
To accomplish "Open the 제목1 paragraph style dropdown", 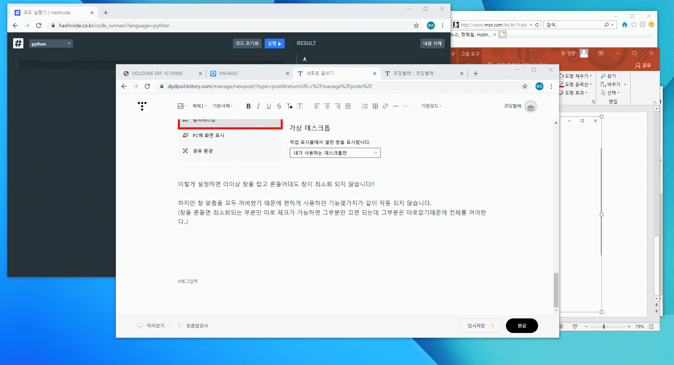I will tap(199, 106).
